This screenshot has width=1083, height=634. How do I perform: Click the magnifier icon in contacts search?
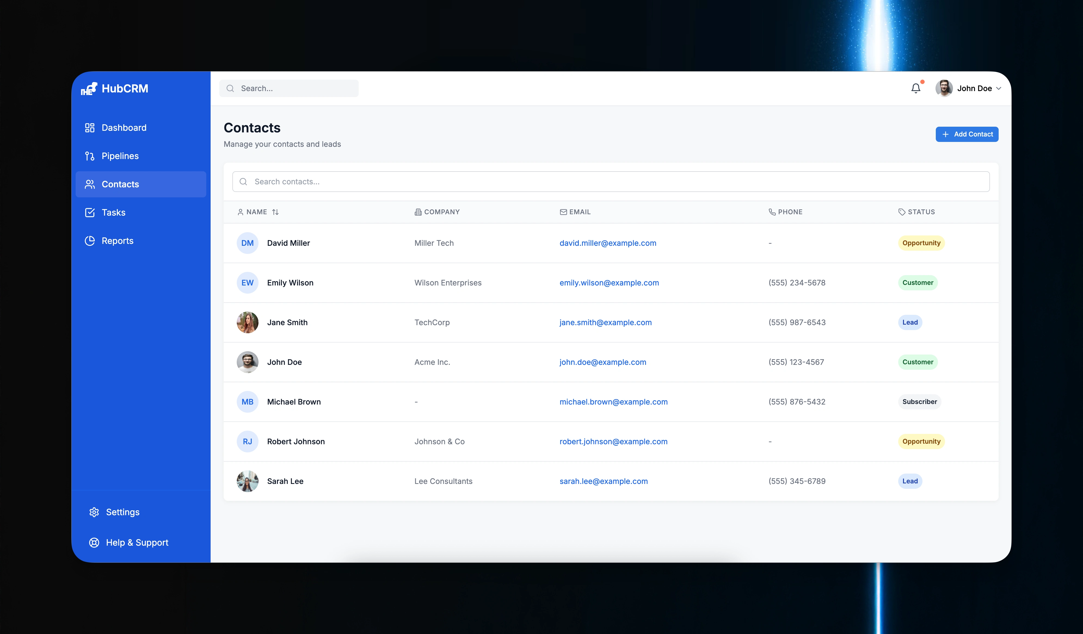point(243,182)
